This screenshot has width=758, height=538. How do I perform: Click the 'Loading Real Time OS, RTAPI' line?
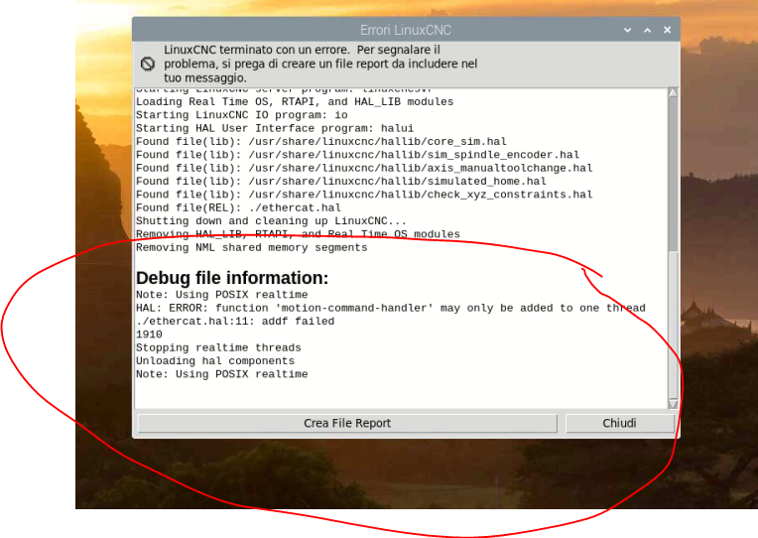pos(295,101)
